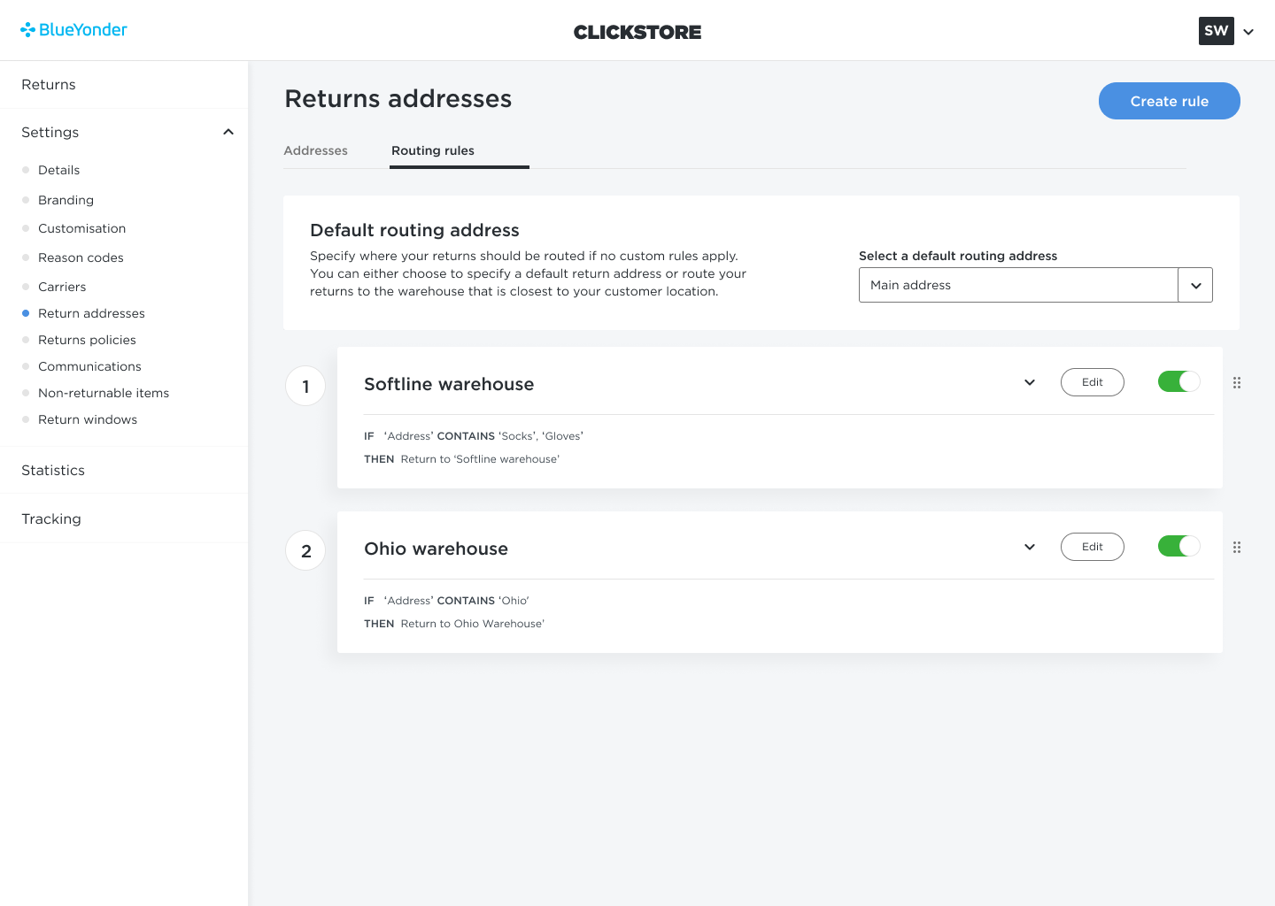The width and height of the screenshot is (1275, 906).
Task: Expand account menu chevron beside SW
Action: (1248, 32)
